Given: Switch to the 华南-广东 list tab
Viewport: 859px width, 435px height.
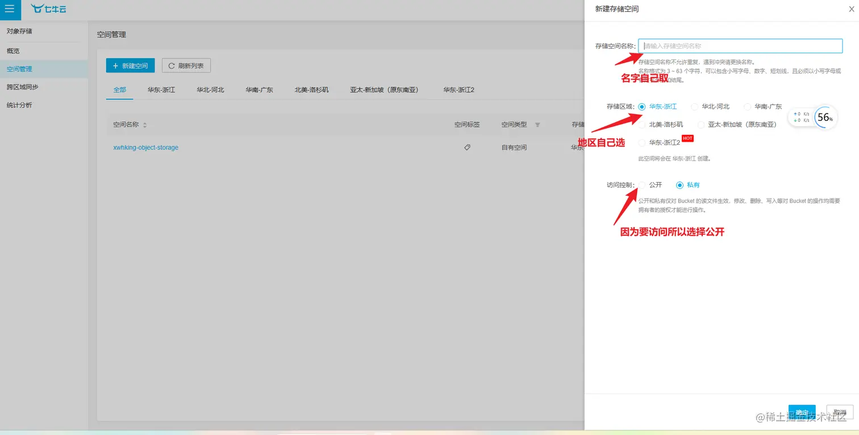Looking at the screenshot, I should tap(259, 90).
